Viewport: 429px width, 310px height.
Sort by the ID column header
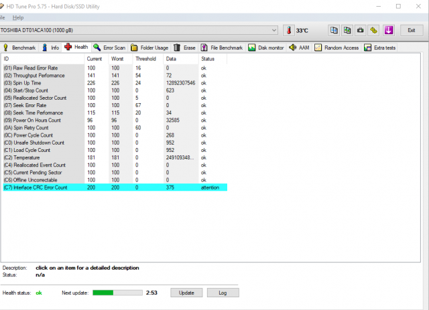(x=43, y=59)
